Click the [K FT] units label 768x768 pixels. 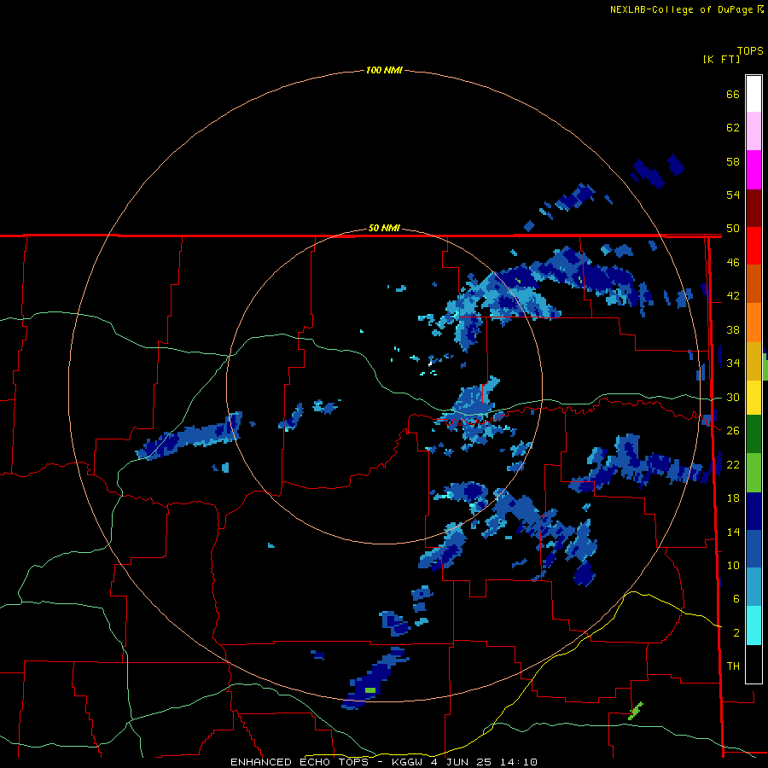click(721, 59)
